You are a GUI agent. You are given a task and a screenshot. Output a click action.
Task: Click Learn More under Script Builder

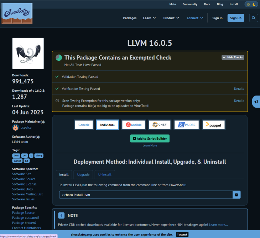coord(150,145)
